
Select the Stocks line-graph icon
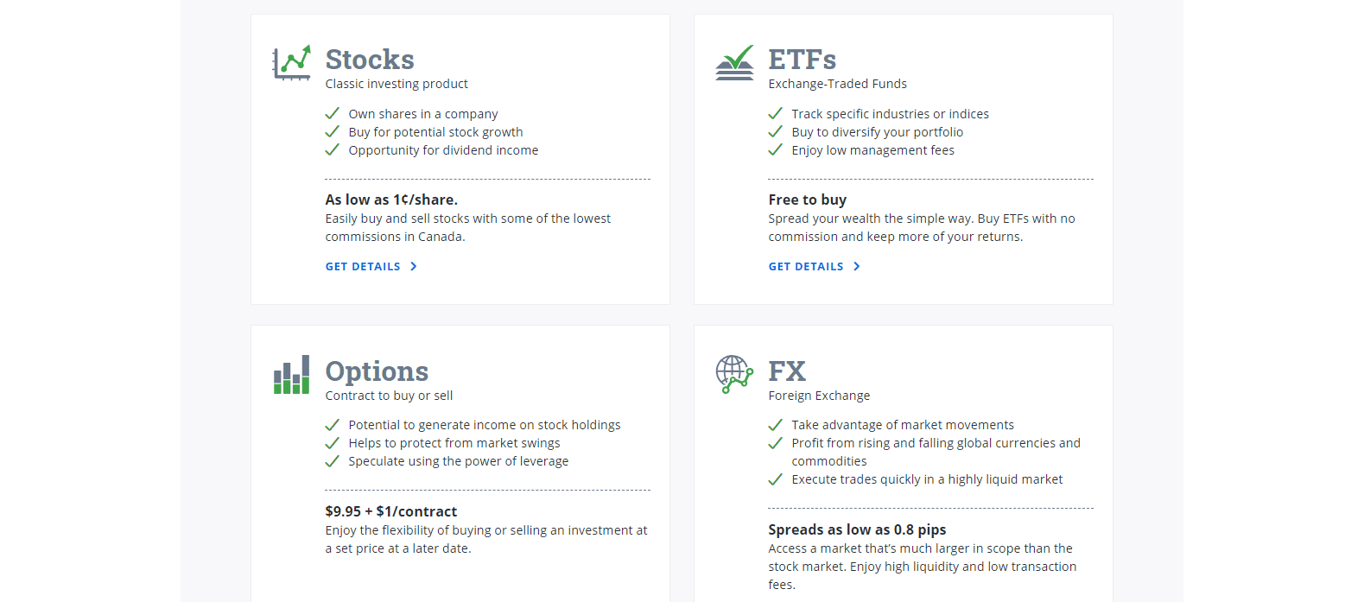[x=291, y=62]
